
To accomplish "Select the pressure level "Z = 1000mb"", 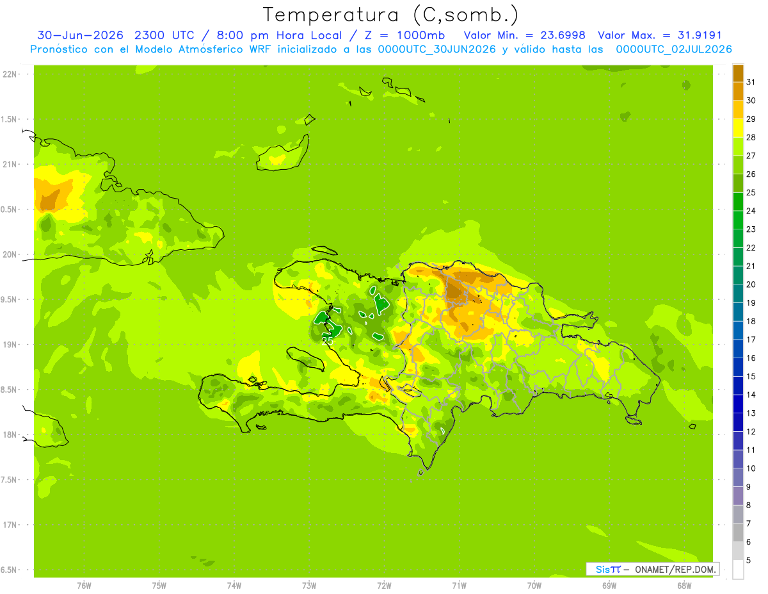I will point(403,35).
